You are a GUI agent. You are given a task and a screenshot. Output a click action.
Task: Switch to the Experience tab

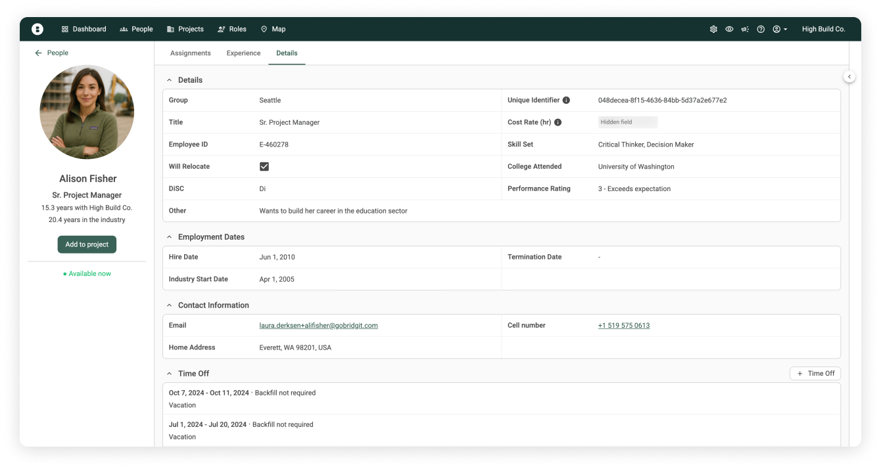[243, 53]
